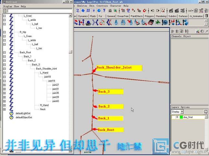
Task: Click the output connections arrow icon
Action: [x=158, y=11]
